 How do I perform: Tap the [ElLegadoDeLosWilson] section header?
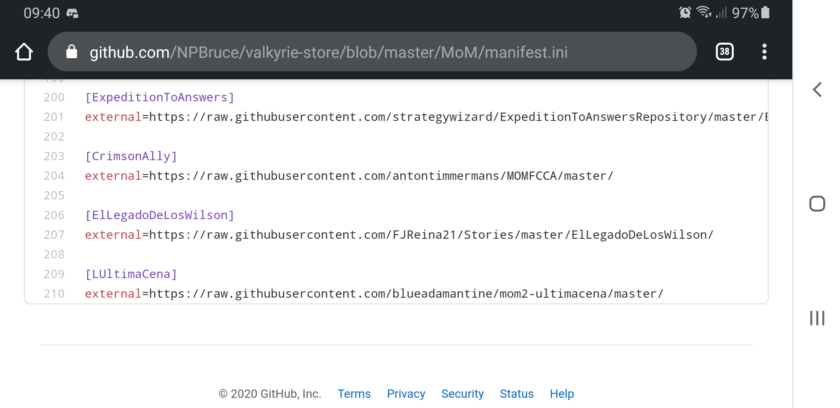point(160,215)
